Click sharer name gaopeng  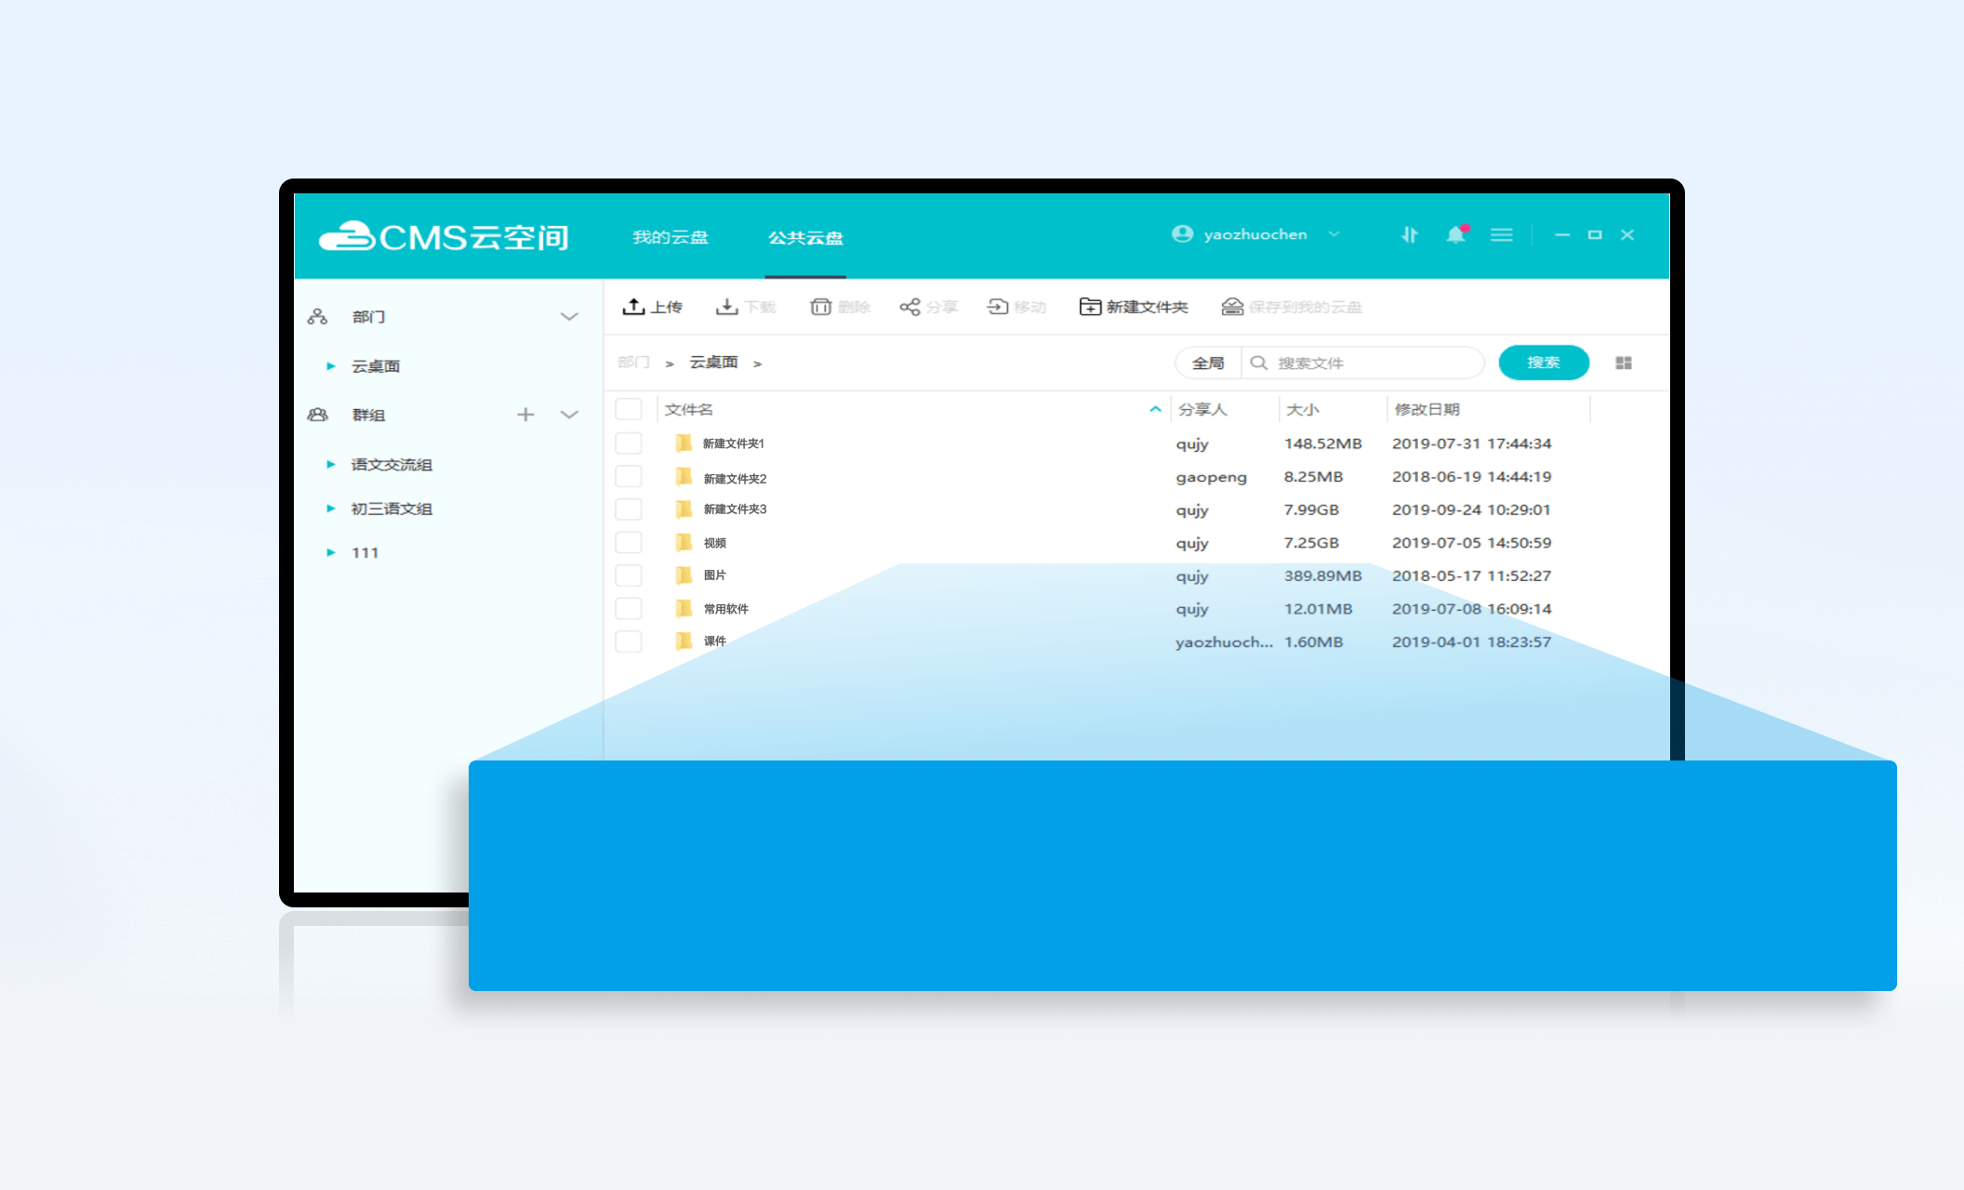[1211, 477]
